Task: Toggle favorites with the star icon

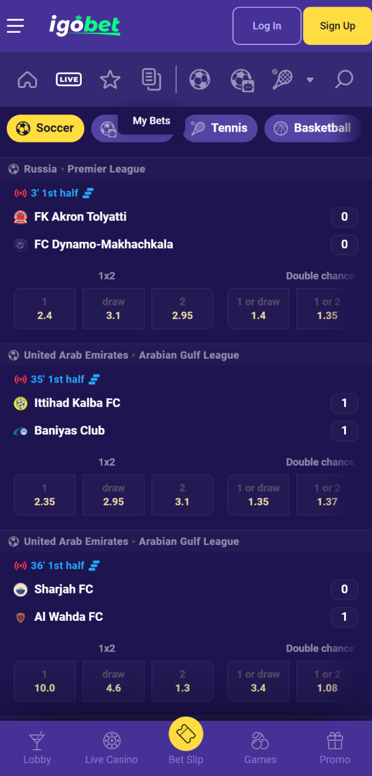Action: click(110, 79)
